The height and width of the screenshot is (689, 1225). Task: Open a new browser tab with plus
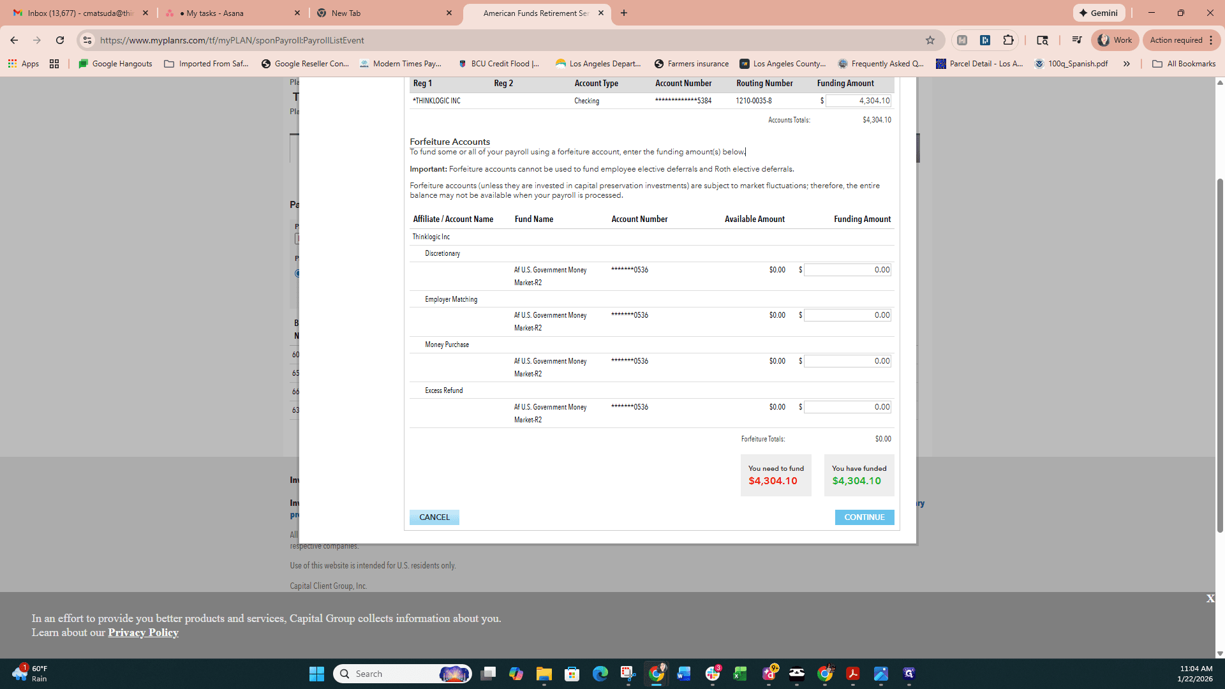click(x=624, y=13)
